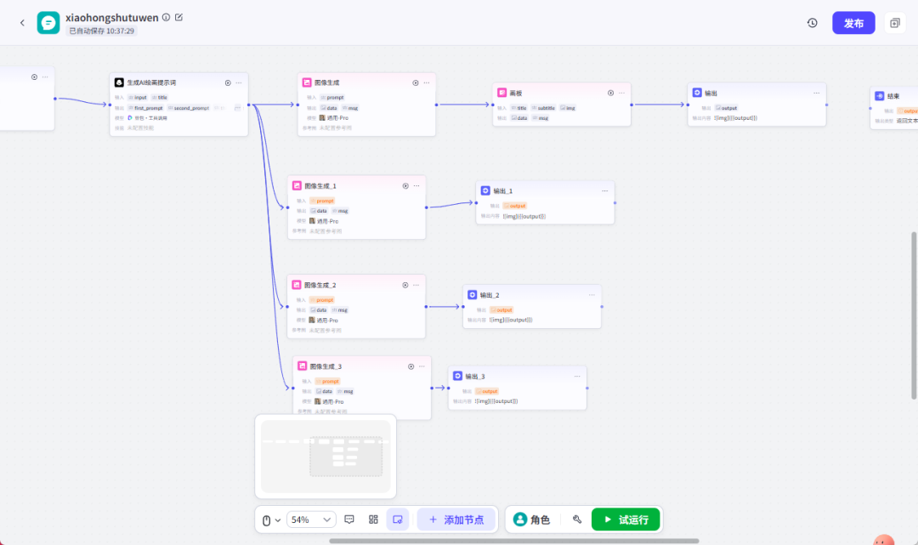Select the 图像生成_3 node title
Viewport: 918px width, 545px height.
tap(326, 366)
